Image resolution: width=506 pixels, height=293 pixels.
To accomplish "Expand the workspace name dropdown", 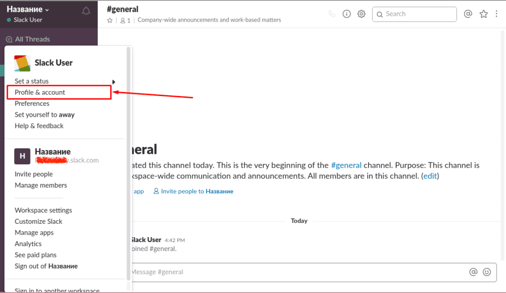I will (x=28, y=9).
